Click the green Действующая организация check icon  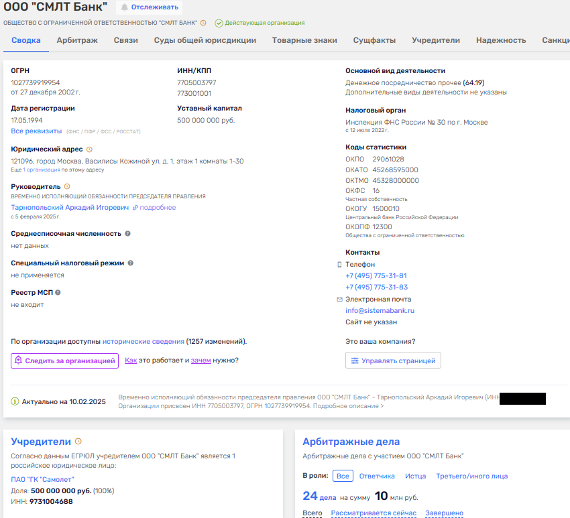(x=219, y=23)
